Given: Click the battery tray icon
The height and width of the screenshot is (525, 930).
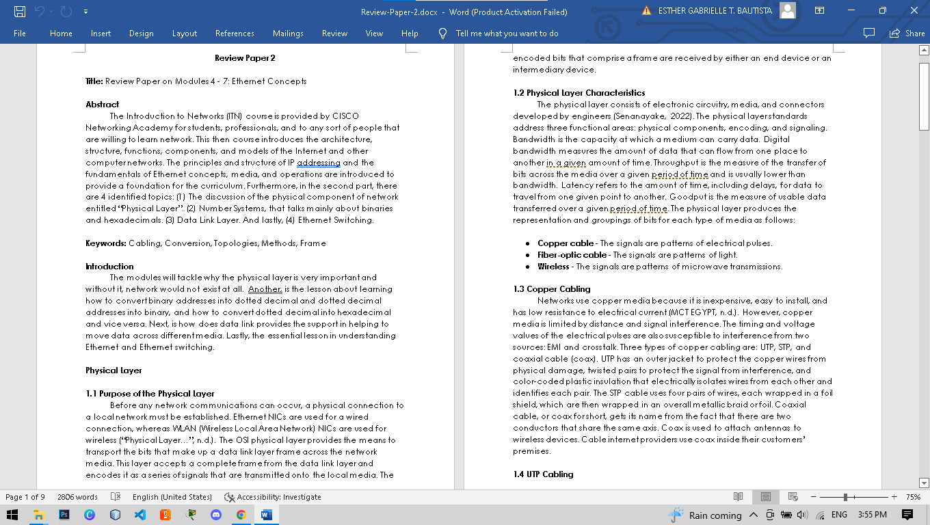Looking at the screenshot, I should point(786,515).
